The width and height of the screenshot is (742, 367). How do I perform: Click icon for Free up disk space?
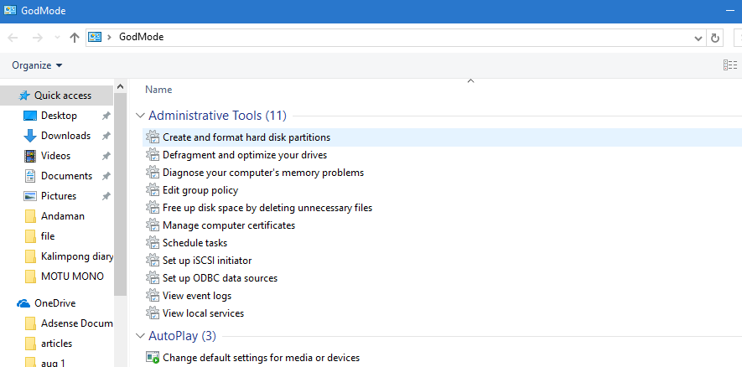(153, 208)
